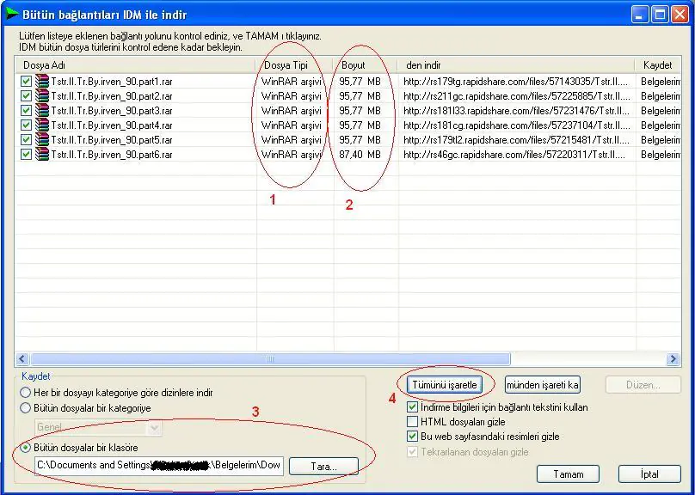Click the horizontal scrollbar right arrow
Viewport: 695px width, 495px height.
[674, 358]
